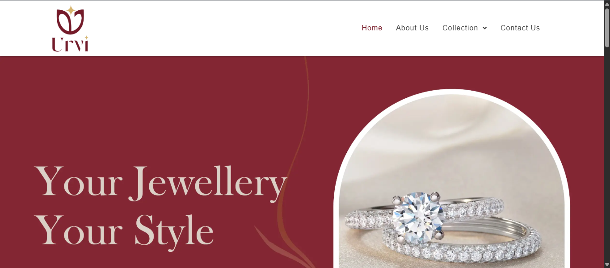Click the scrollbar down arrow
The width and height of the screenshot is (610, 268).
[x=607, y=264]
